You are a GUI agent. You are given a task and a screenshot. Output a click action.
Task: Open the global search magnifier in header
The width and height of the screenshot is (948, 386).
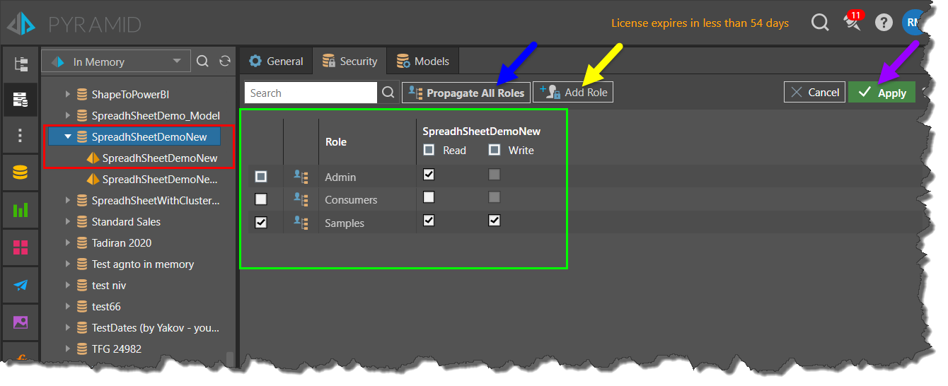pyautogui.click(x=820, y=23)
